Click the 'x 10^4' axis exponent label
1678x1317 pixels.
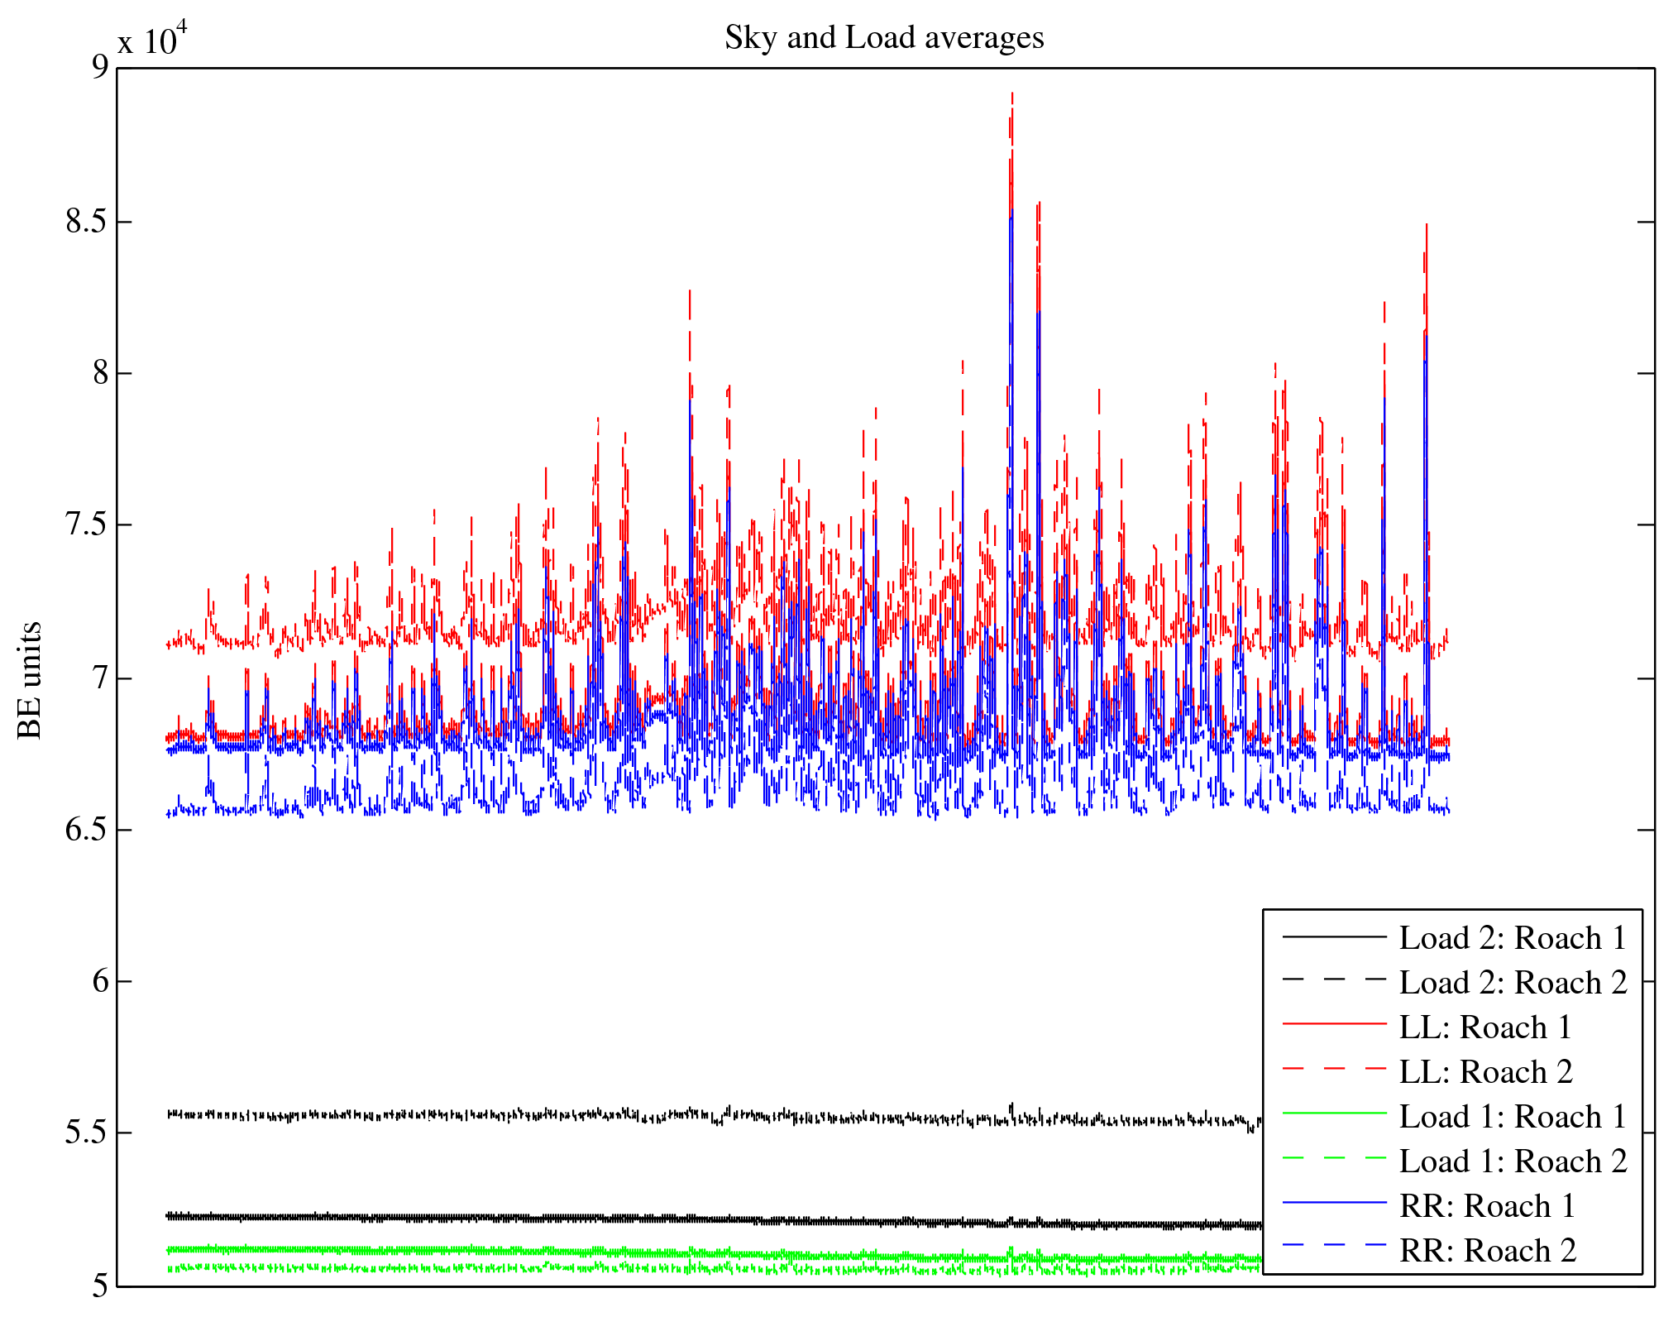(x=152, y=38)
